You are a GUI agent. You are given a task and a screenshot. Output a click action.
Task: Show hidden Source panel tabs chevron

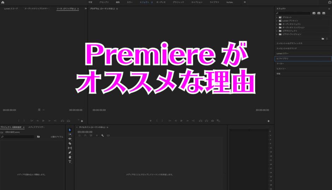pyautogui.click(x=86, y=8)
